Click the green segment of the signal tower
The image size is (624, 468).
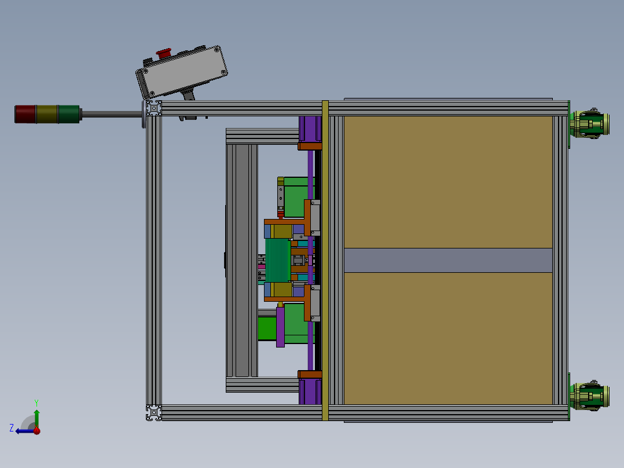69,114
